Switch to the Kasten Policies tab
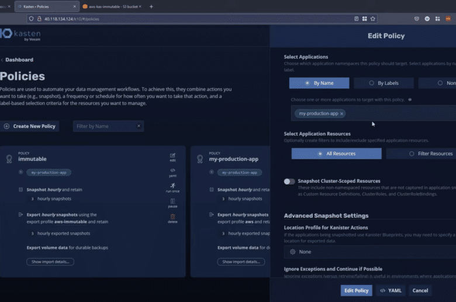This screenshot has width=456, height=302. (x=47, y=6)
